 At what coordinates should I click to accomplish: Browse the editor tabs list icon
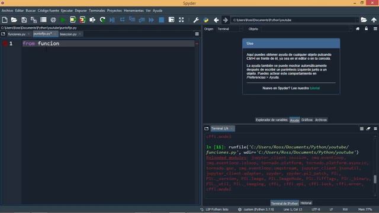[3, 34]
